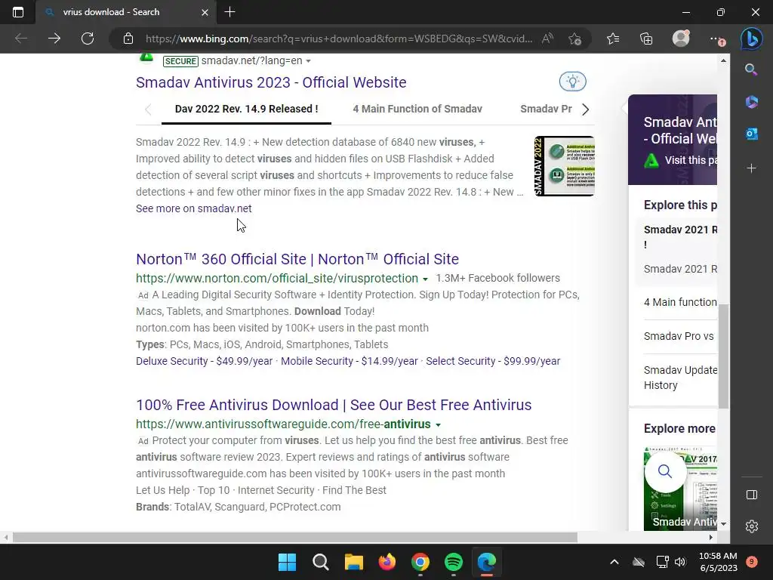Open Collections in the toolbar
Image resolution: width=773 pixels, height=580 pixels.
coord(646,39)
